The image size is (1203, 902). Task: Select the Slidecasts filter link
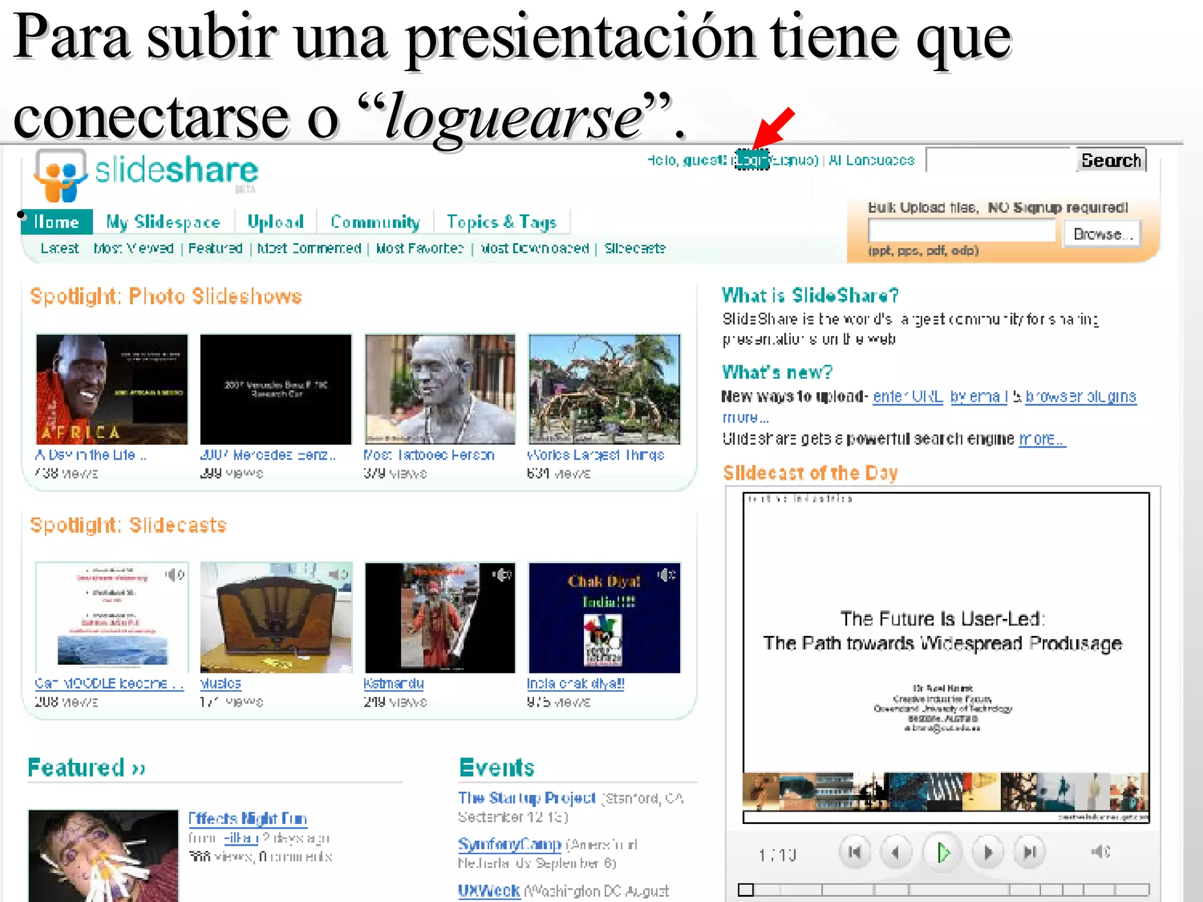pyautogui.click(x=635, y=248)
